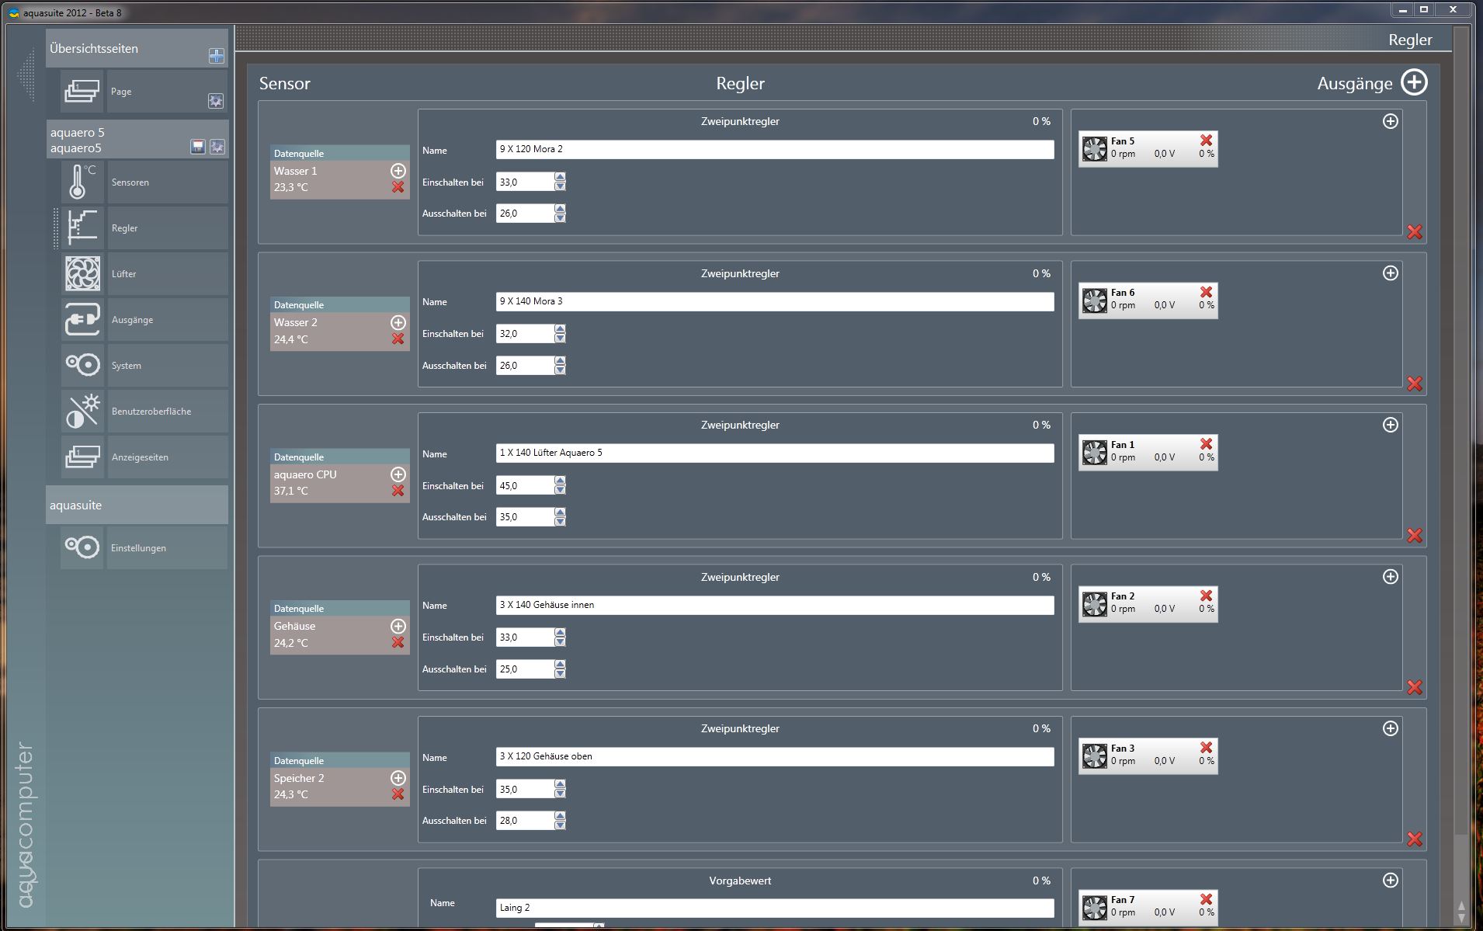Open the Sensoren thermometer icon
This screenshot has height=931, width=1483.
tap(82, 182)
